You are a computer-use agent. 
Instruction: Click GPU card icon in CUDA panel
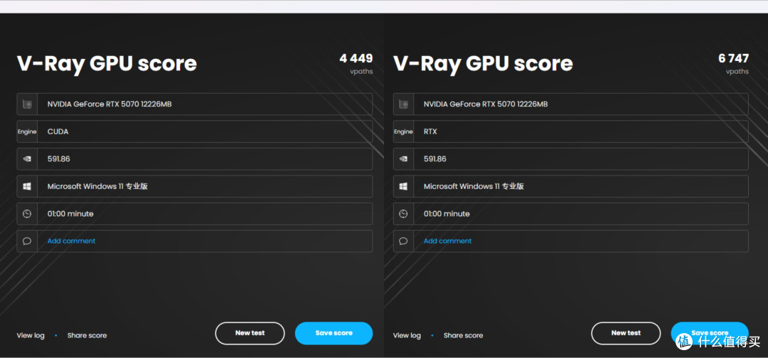(x=27, y=104)
